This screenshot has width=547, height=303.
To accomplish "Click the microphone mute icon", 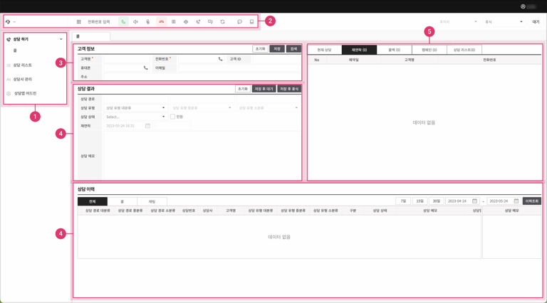I will [148, 22].
